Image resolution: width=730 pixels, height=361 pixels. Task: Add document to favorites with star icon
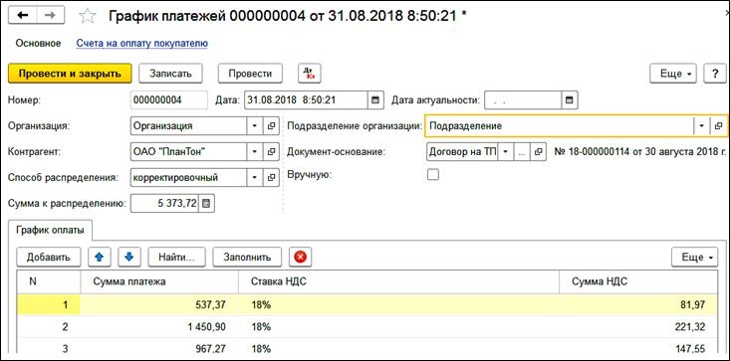coord(87,16)
